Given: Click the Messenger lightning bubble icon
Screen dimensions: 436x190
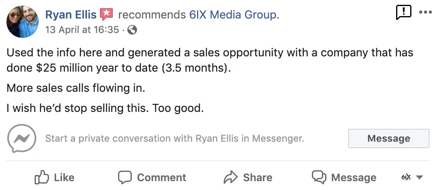Looking at the screenshot, I should (x=22, y=138).
